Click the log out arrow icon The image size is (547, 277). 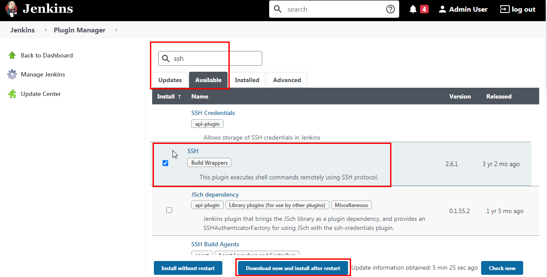[x=505, y=9]
